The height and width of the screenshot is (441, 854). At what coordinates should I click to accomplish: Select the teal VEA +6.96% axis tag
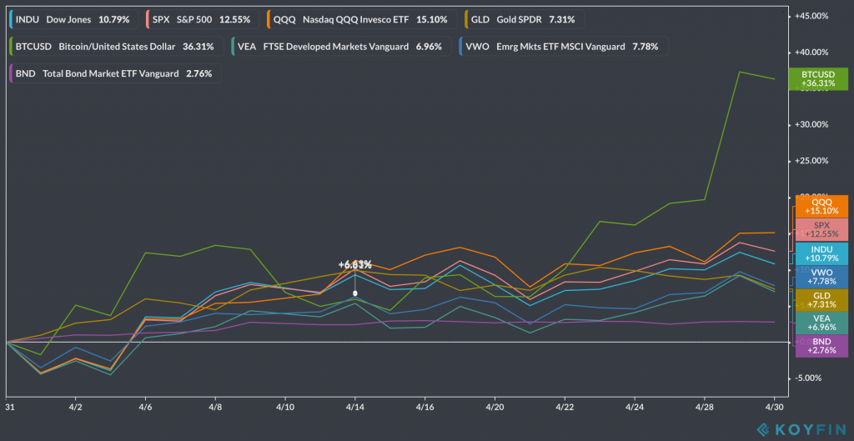(821, 323)
